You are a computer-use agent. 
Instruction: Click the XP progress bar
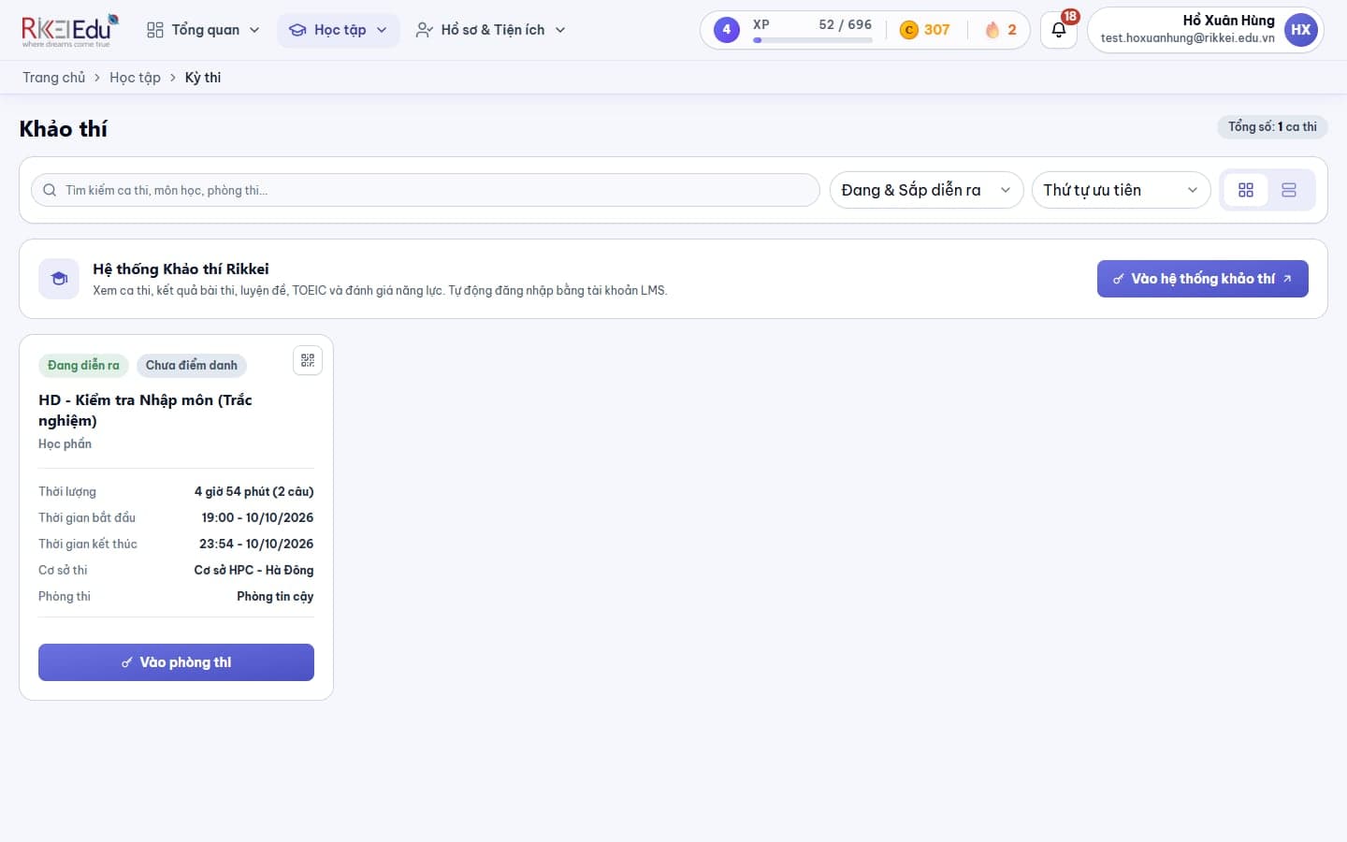click(812, 40)
